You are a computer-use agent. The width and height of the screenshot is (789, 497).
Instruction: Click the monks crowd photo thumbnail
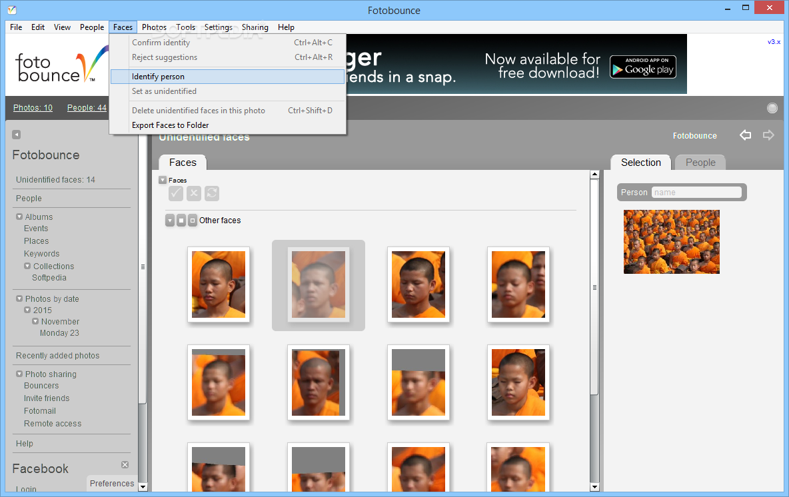pyautogui.click(x=671, y=242)
